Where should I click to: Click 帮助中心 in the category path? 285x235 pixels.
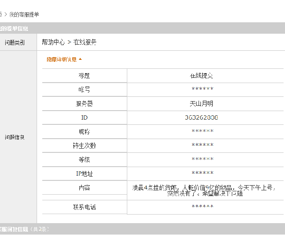[53, 42]
